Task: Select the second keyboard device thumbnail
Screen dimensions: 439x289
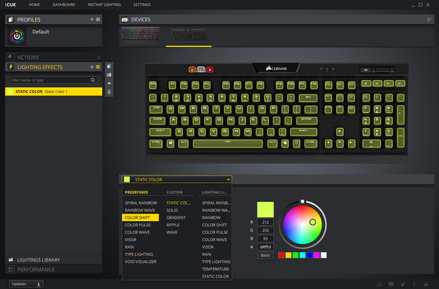Action: [x=189, y=36]
